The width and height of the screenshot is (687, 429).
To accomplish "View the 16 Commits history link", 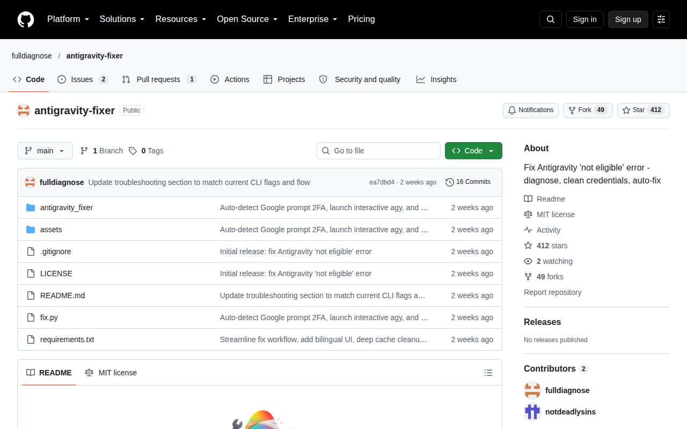I will pyautogui.click(x=468, y=182).
